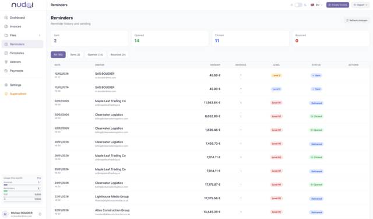Click the Refresh statuses button
373x219 pixels.
(357, 20)
